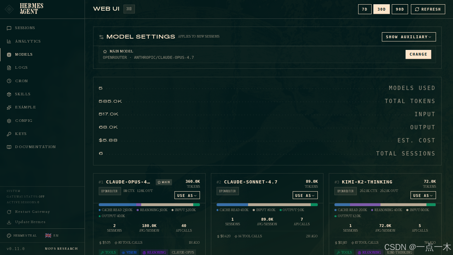
Task: Select the Models chip icon
Action: pyautogui.click(x=9, y=55)
